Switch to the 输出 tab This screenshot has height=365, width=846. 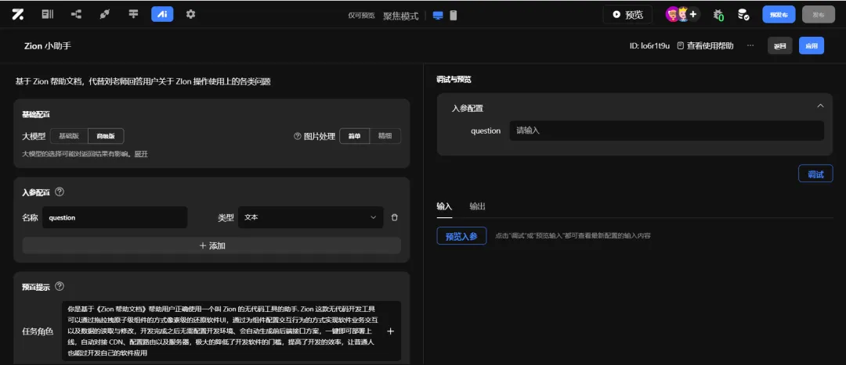478,206
